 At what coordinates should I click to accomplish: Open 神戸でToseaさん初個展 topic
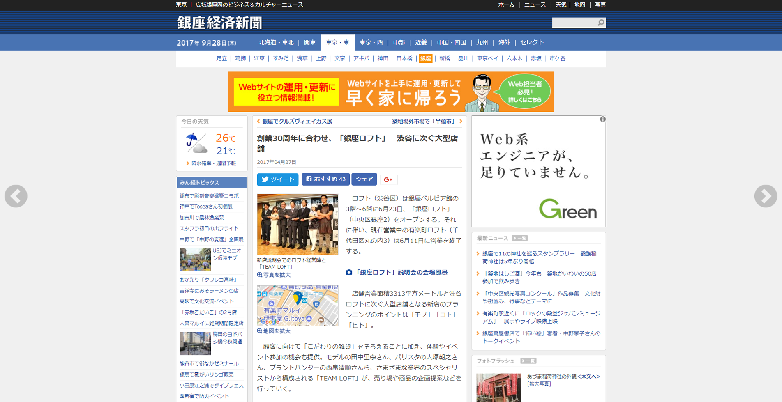(x=206, y=207)
